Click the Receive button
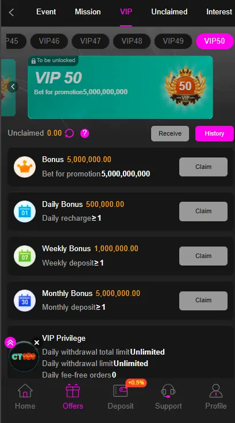The height and width of the screenshot is (423, 235). [170, 133]
